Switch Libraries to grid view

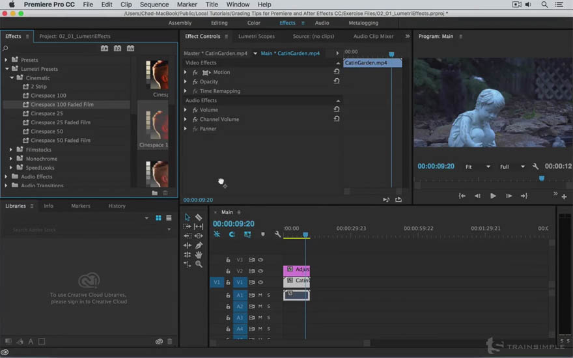click(159, 217)
